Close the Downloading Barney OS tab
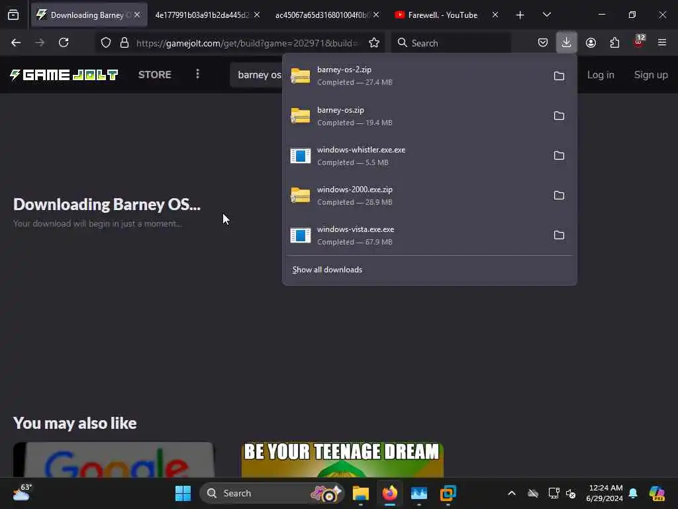This screenshot has height=509, width=678. coord(137,15)
